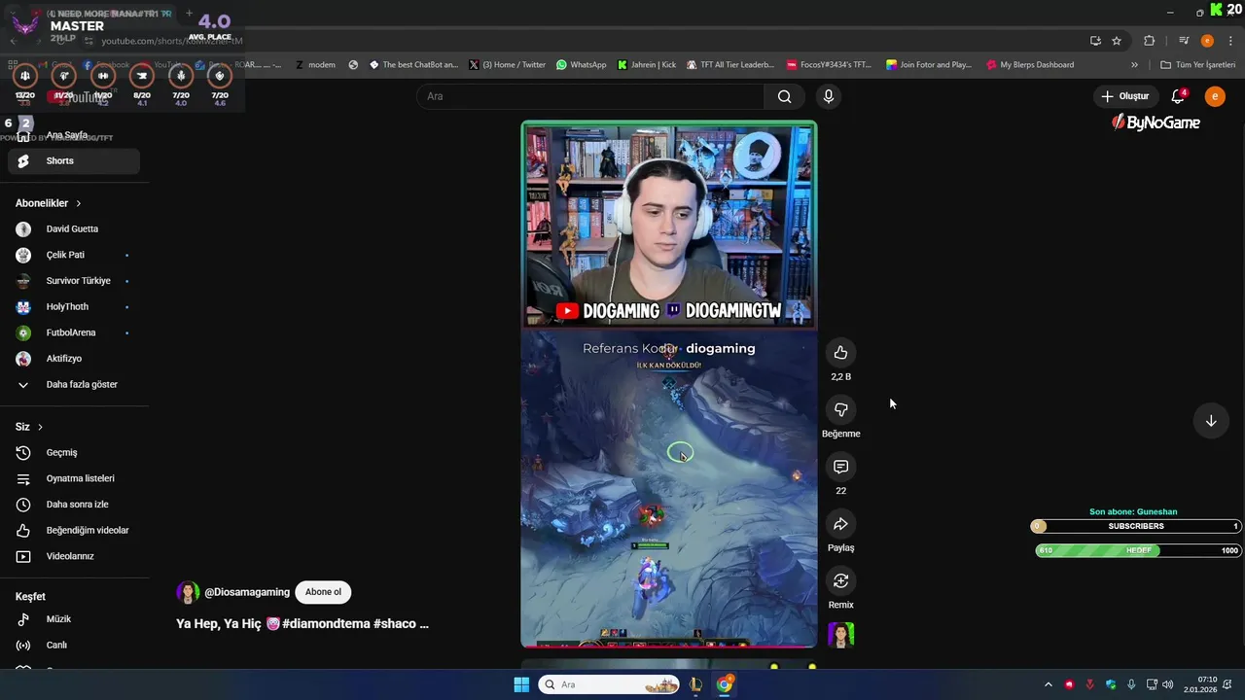Share the Short with Paylaş button
This screenshot has width=1245, height=700.
click(x=840, y=524)
